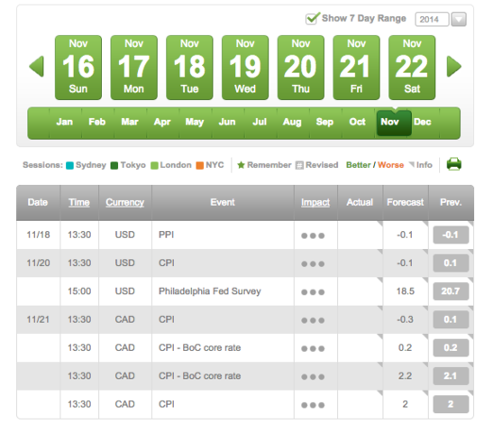This screenshot has width=493, height=433.
Task: Click the 15:00 time cell
Action: point(79,291)
